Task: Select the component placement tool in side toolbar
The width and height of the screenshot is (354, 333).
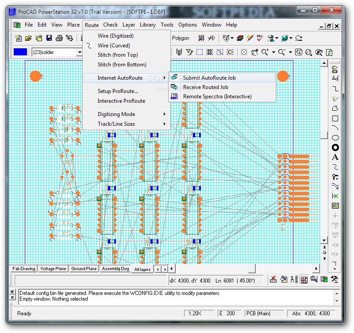Action: coord(335,70)
